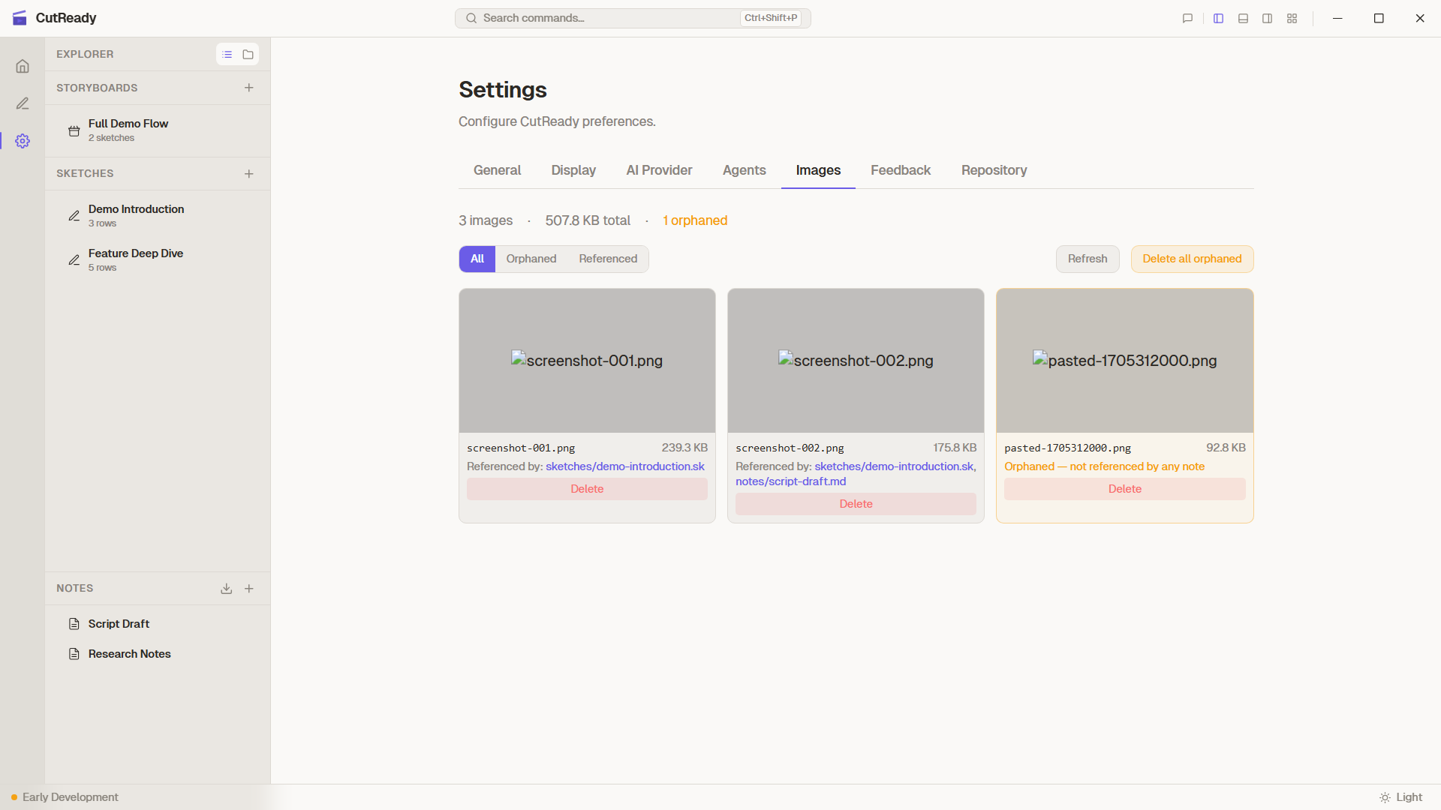
Task: Click the Delete all orphaned button
Action: pyautogui.click(x=1192, y=259)
